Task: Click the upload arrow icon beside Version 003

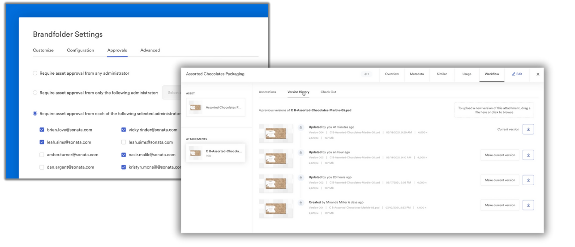Action: tap(301, 153)
